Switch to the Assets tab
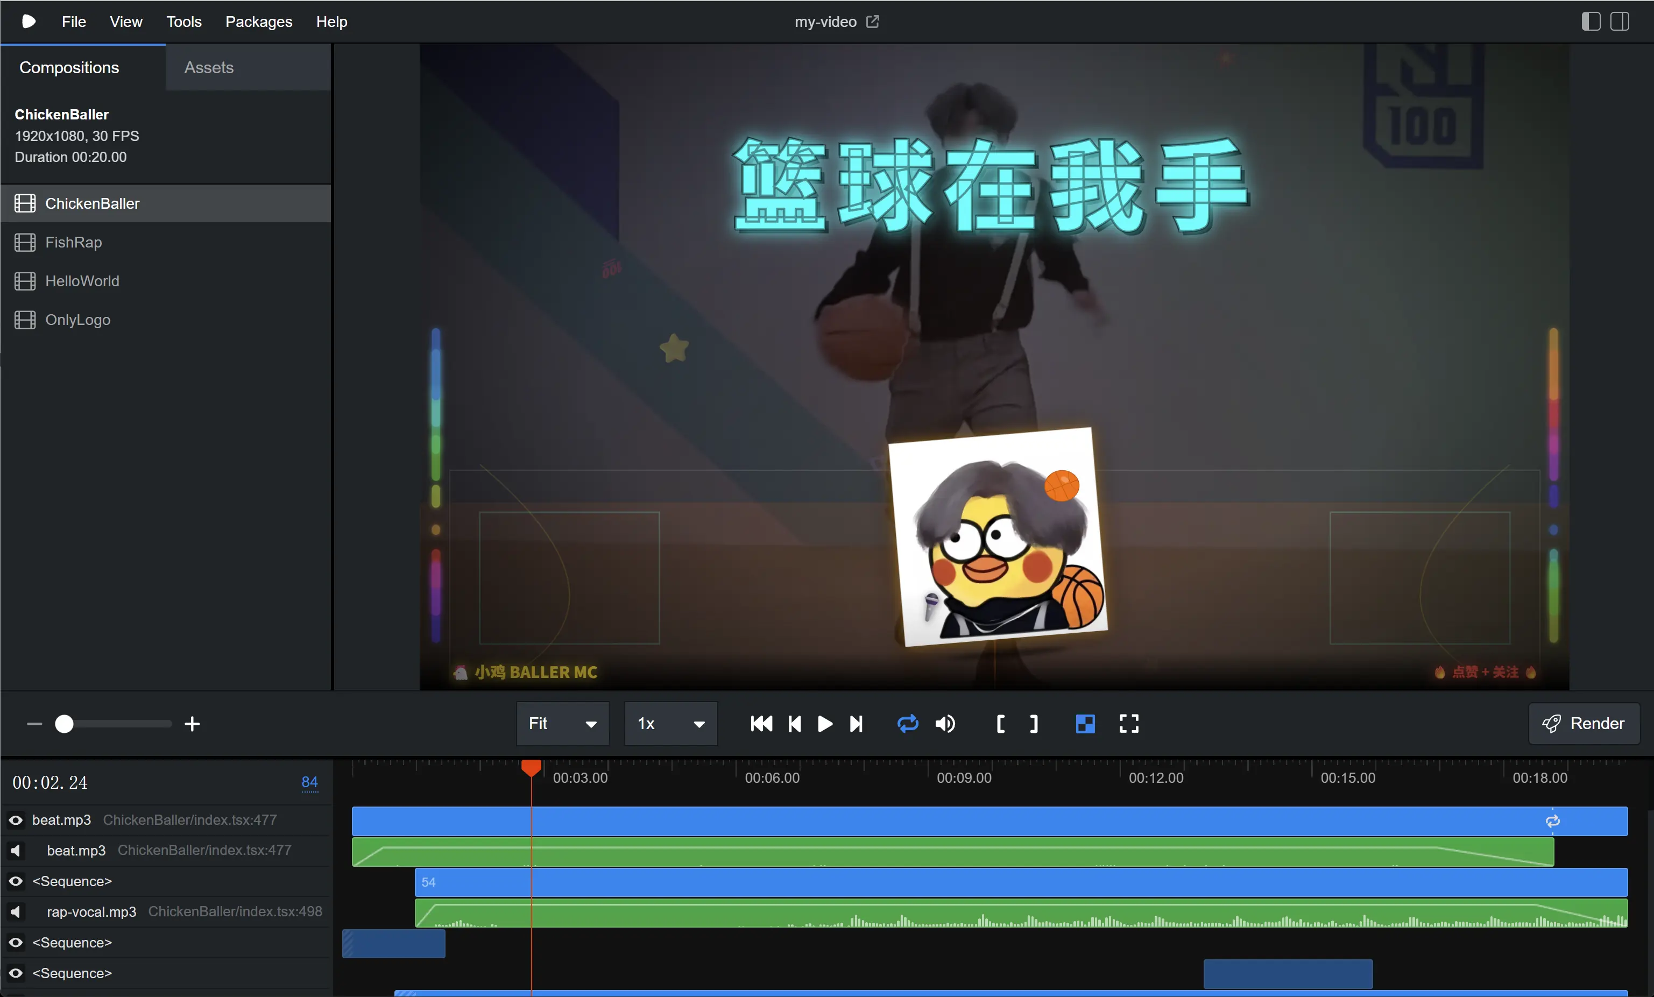The image size is (1654, 997). tap(209, 68)
